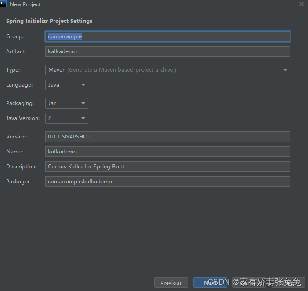
Task: Click the Jar packaging value
Action: (52, 103)
